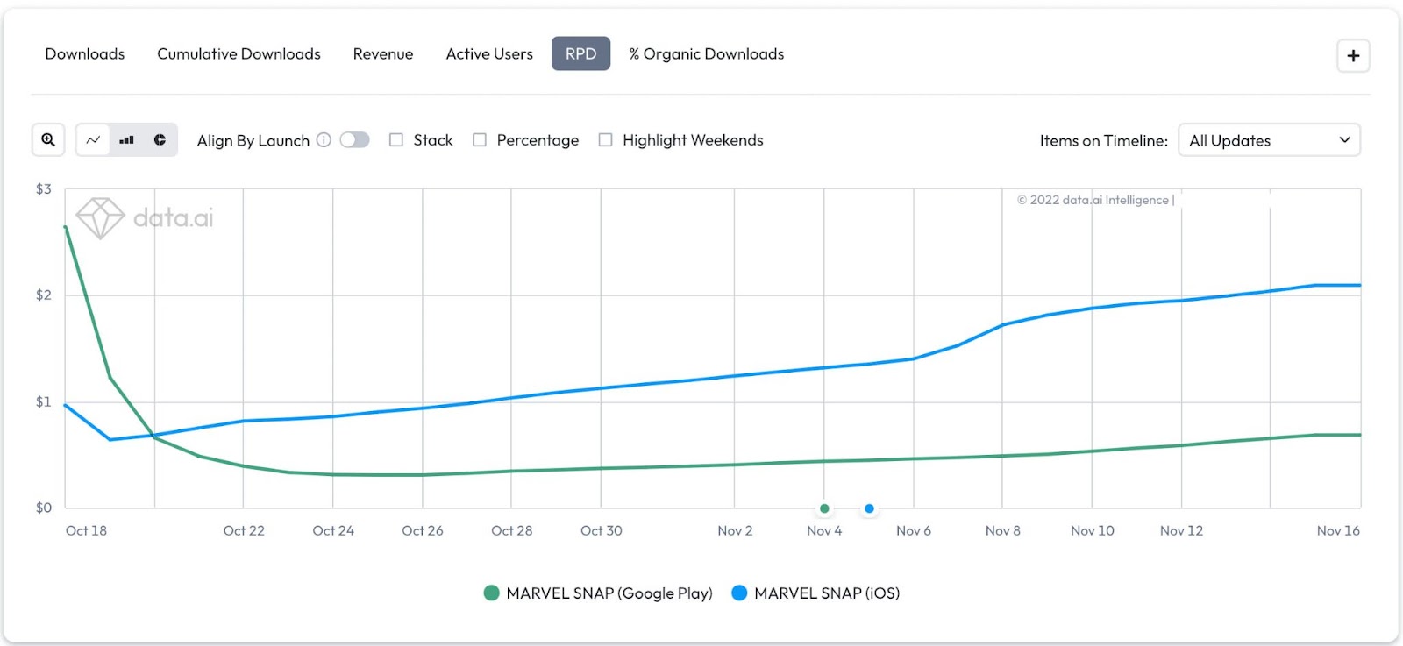Switch to pie chart view icon
The width and height of the screenshot is (1403, 646).
(160, 140)
